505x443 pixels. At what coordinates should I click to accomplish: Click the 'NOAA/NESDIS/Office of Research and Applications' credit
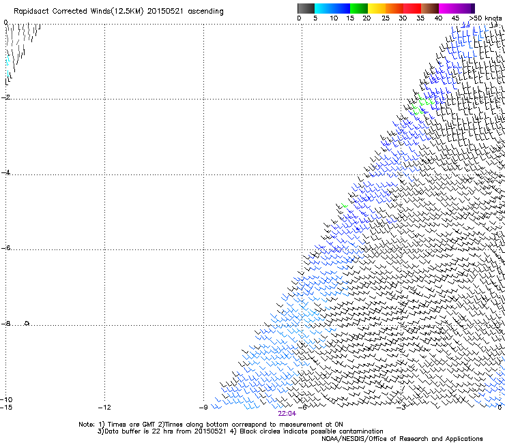pos(402,439)
